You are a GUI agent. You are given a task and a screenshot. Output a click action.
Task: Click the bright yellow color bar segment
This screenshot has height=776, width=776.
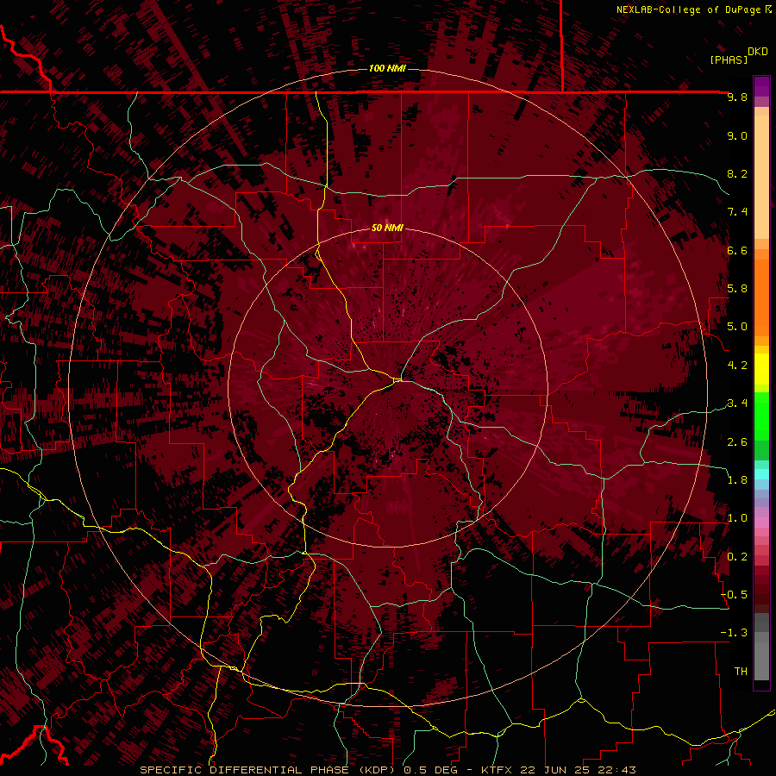[761, 369]
